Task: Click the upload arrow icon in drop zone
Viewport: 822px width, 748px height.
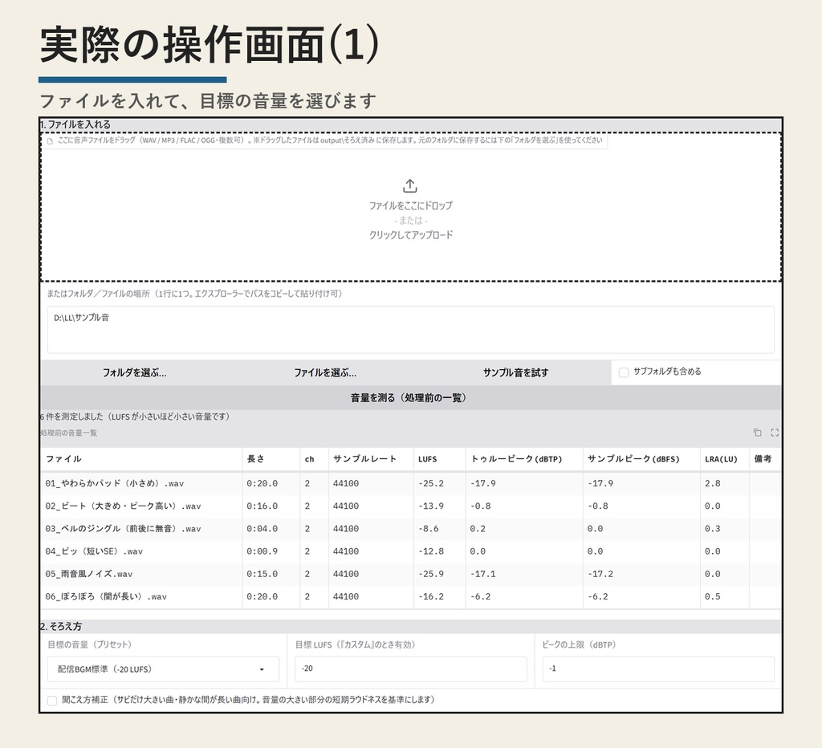Action: 410,185
